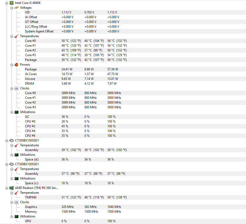Click the graph icon beside the CPU Utilizations node
This screenshot has height=224, width=246.
click(x=17, y=112)
